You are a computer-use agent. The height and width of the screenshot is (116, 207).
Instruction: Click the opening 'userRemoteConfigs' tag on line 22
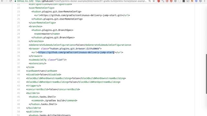coord(42,8)
